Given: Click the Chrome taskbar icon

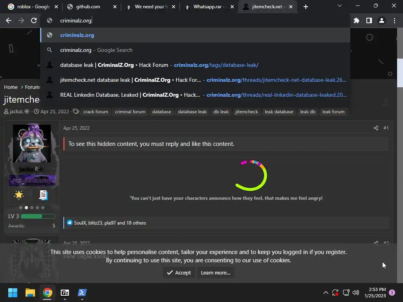Looking at the screenshot, I should (x=48, y=293).
